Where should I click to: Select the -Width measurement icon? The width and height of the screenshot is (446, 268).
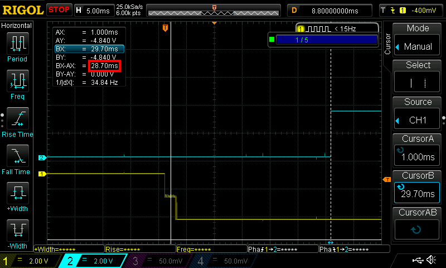click(x=18, y=230)
